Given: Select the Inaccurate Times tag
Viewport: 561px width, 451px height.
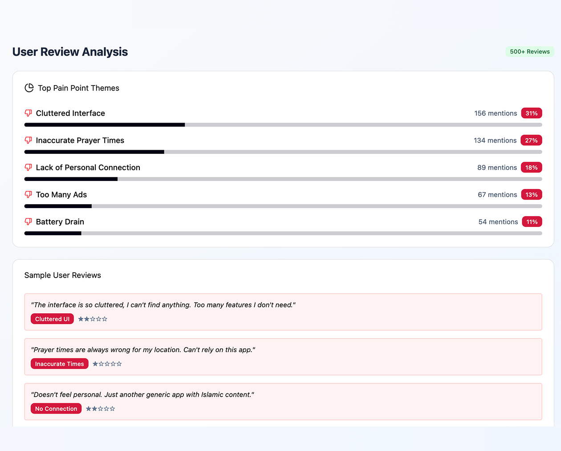Looking at the screenshot, I should point(60,364).
